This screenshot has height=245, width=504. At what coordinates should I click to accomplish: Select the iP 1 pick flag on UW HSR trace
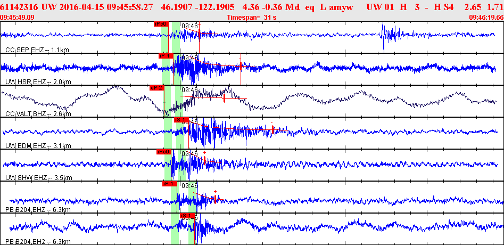click(166, 56)
